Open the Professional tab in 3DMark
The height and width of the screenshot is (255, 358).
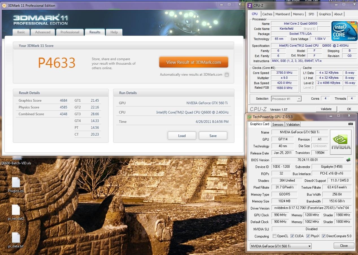pos(70,32)
